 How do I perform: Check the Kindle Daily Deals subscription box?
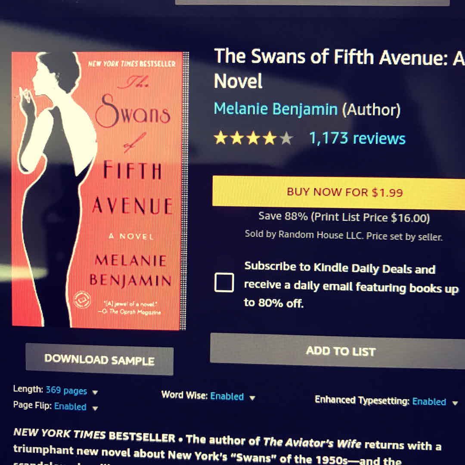coord(224,282)
